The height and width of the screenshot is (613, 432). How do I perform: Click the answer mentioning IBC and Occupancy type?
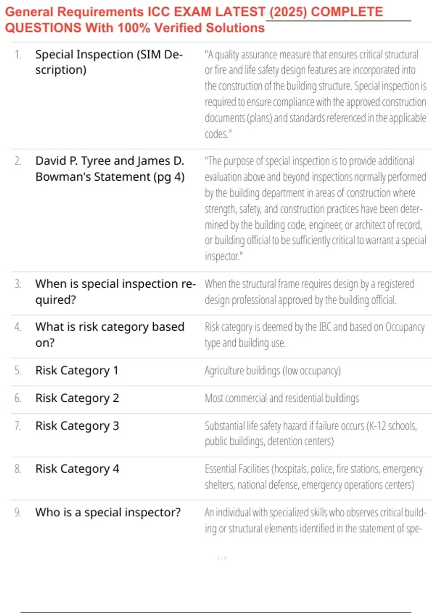(x=314, y=335)
